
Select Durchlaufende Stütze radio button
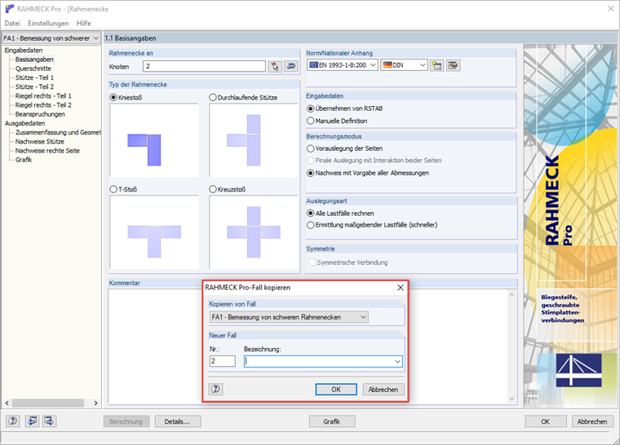click(x=213, y=97)
